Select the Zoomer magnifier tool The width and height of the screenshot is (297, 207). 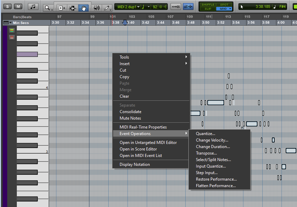point(48,8)
